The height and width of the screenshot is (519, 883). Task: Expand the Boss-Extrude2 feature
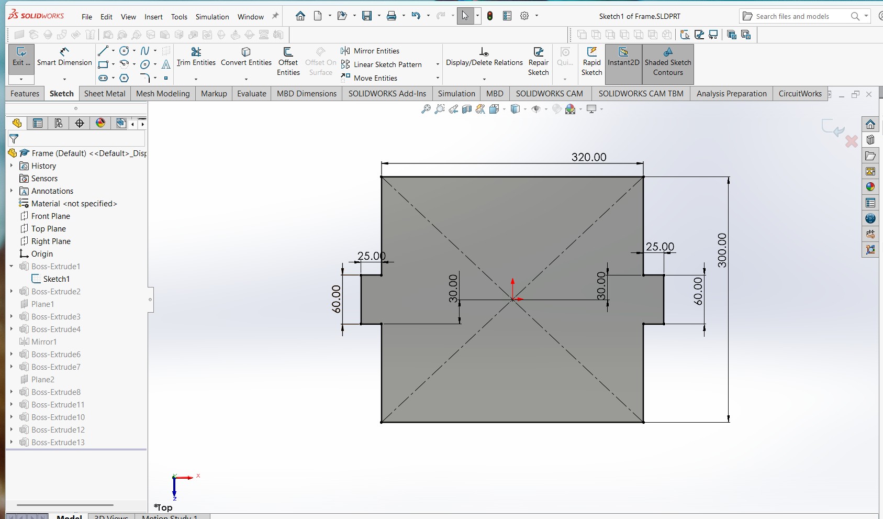click(10, 291)
